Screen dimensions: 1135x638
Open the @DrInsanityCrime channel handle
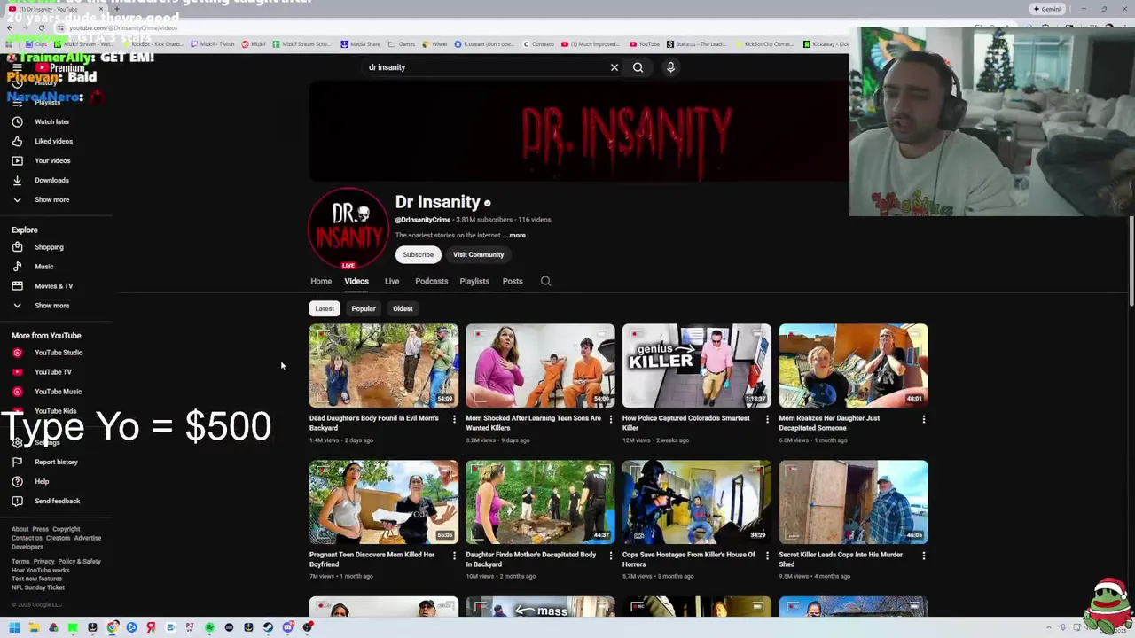(423, 220)
